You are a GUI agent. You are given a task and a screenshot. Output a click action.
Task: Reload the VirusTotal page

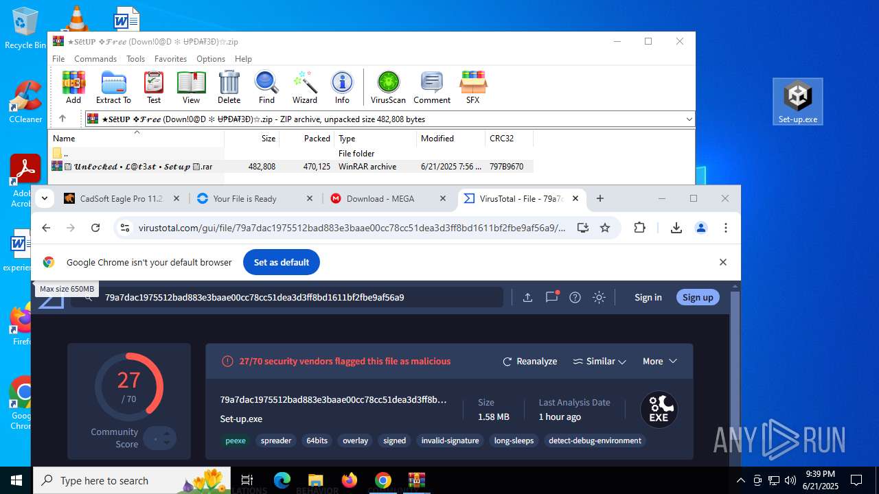click(95, 228)
